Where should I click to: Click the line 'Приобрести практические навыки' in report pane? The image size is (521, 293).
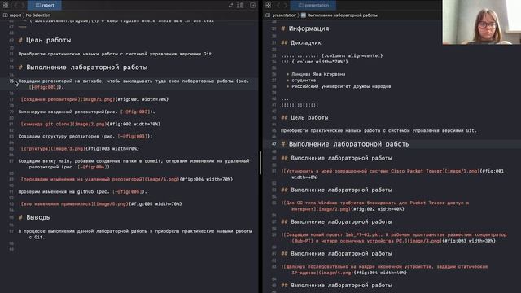116,54
